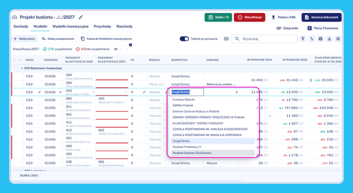Click the Zadanie column header
Image resolution: width=353 pixels, height=193 pixels.
pos(212,60)
